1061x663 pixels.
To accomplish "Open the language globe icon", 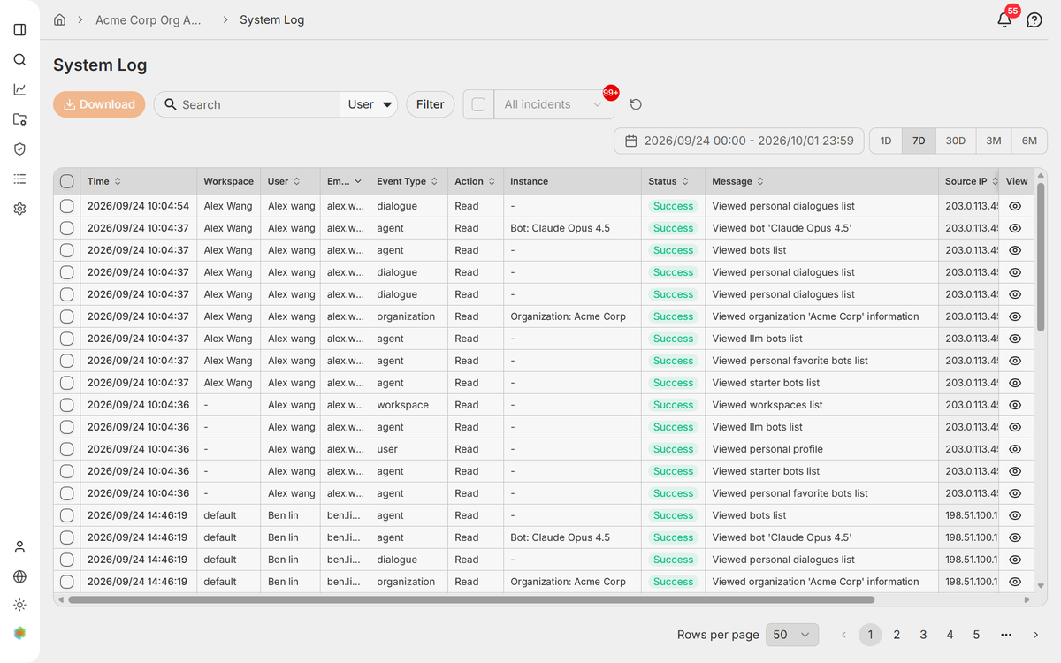I will click(19, 576).
